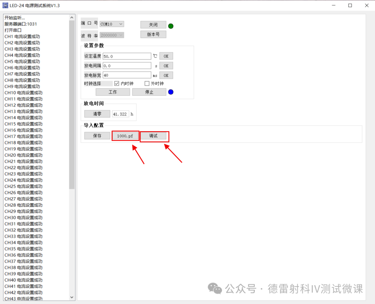Screen dimensions: 375x304
Task: Click the green serial port status indicator
Action: pyautogui.click(x=171, y=26)
